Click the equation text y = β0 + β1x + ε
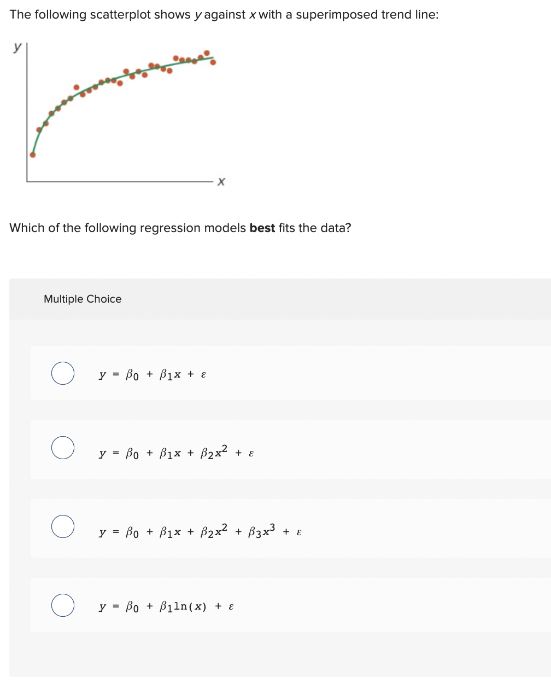551x695 pixels. coord(150,374)
